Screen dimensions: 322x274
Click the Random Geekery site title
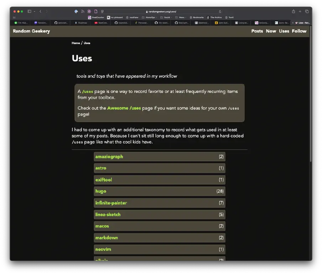(x=31, y=31)
